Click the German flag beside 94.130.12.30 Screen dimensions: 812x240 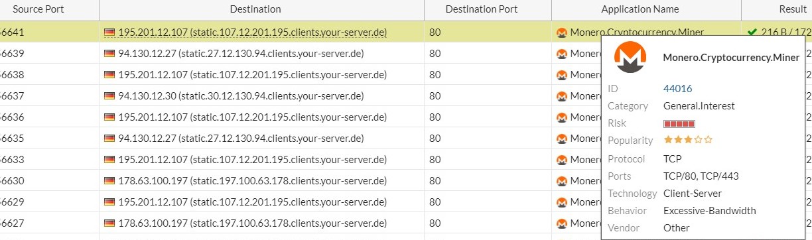[109, 96]
